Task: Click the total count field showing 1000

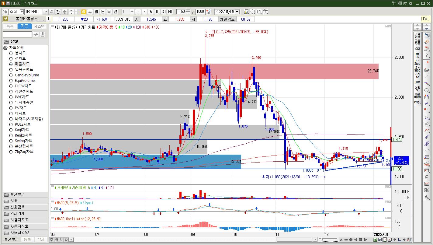Action: pos(200,12)
